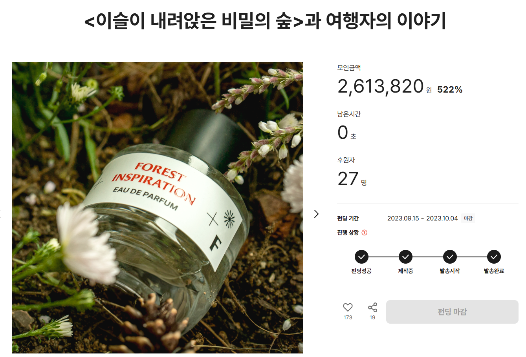The height and width of the screenshot is (357, 526).
Task: Click the 발송완료 checkmark step icon
Action: (494, 257)
